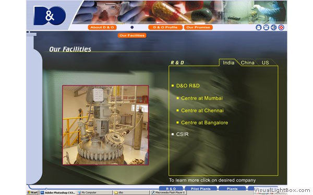Switch to the US tab
This screenshot has width=313, height=195.
click(266, 63)
